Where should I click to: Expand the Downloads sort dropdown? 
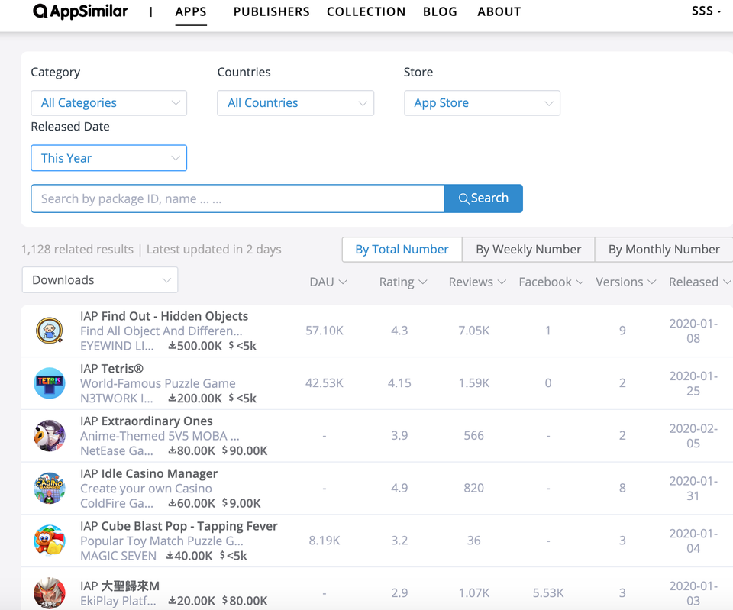(100, 280)
